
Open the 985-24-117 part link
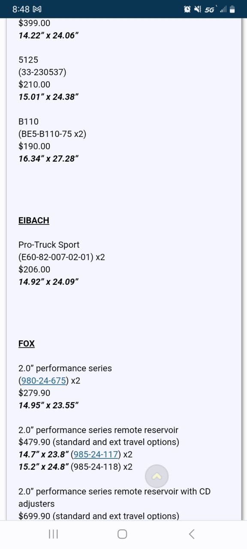coord(96,454)
